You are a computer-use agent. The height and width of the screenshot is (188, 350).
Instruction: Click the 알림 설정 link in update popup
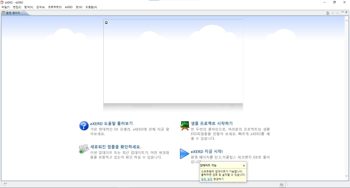tap(206, 179)
